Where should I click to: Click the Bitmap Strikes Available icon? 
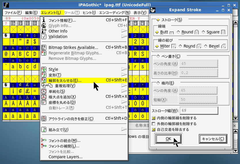[44, 47]
